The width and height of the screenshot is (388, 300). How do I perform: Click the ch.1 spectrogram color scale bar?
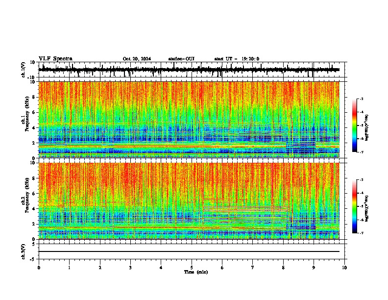[x=354, y=125]
